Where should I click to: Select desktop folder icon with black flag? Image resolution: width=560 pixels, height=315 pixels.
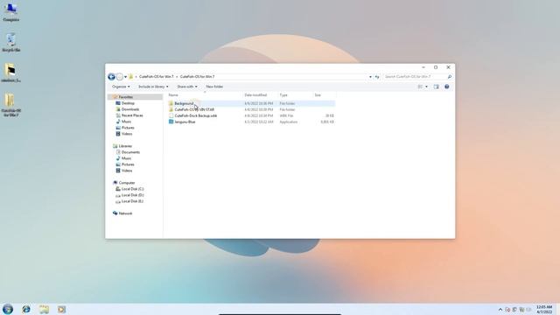[x=11, y=73]
